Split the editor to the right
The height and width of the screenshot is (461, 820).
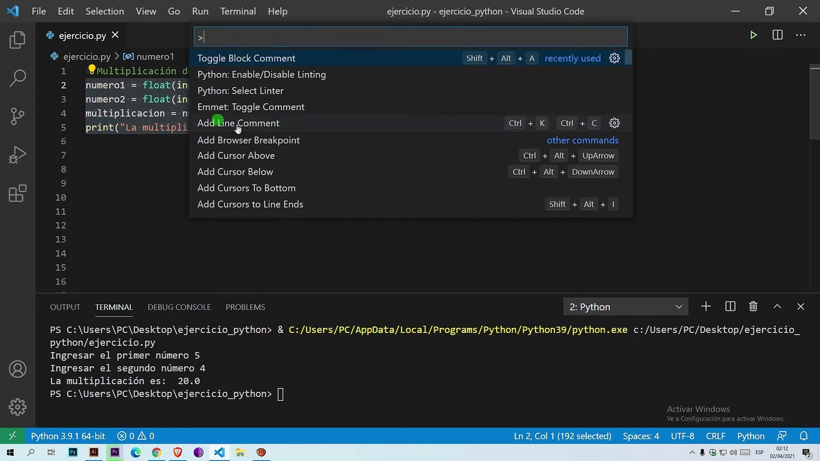pyautogui.click(x=777, y=35)
